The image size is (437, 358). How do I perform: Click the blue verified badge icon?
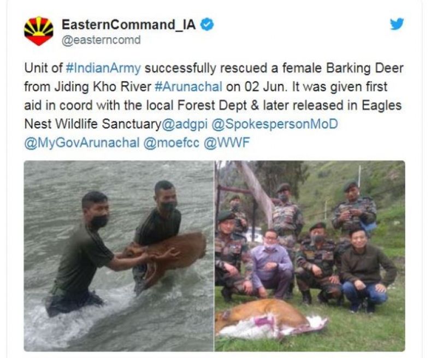207,25
